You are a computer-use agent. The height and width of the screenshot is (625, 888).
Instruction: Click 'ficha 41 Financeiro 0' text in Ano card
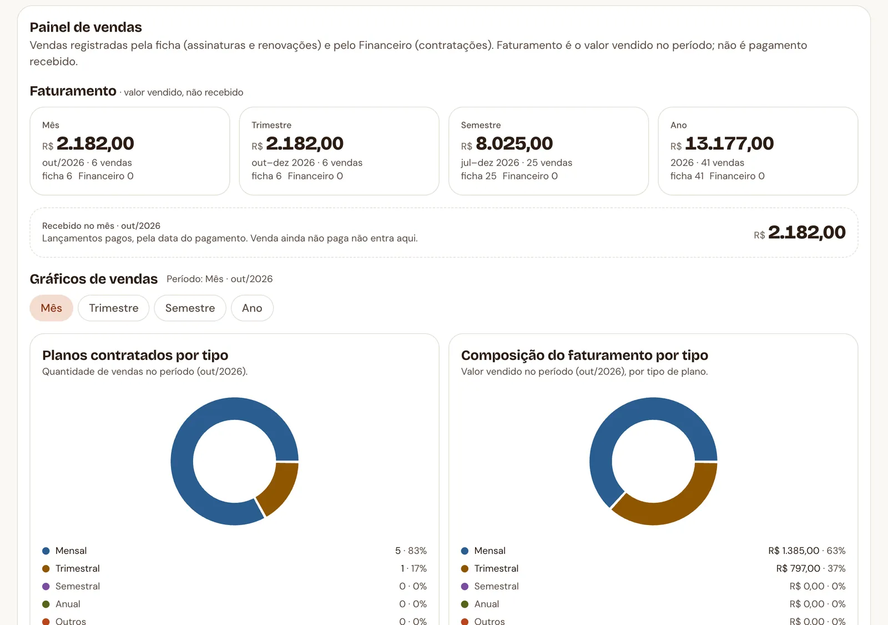point(718,176)
